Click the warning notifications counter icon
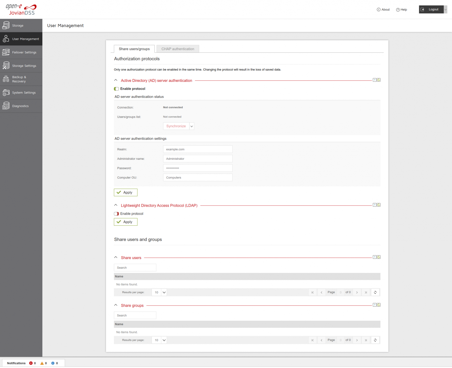452x368 pixels. coord(42,363)
